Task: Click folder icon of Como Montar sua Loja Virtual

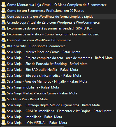Action: click(3, 5)
